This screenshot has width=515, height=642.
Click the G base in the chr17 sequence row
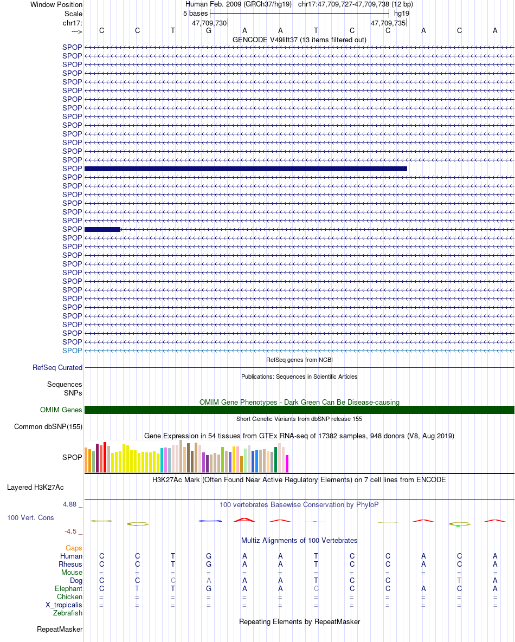pos(209,30)
